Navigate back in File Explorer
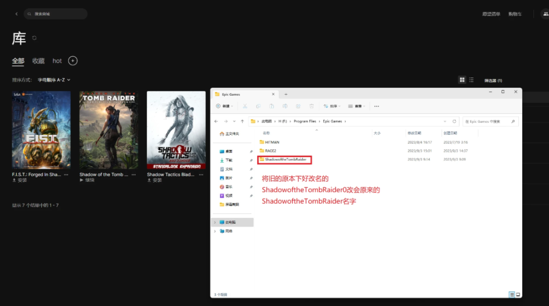 tap(216, 121)
